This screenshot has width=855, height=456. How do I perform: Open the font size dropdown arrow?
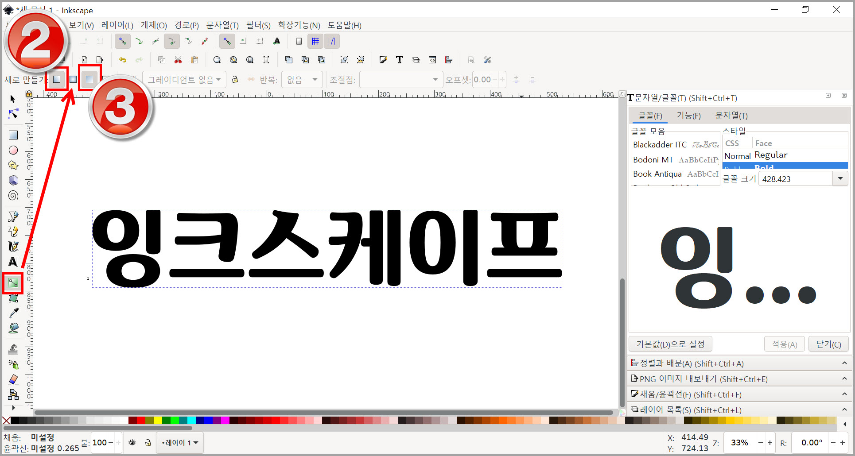(x=840, y=179)
